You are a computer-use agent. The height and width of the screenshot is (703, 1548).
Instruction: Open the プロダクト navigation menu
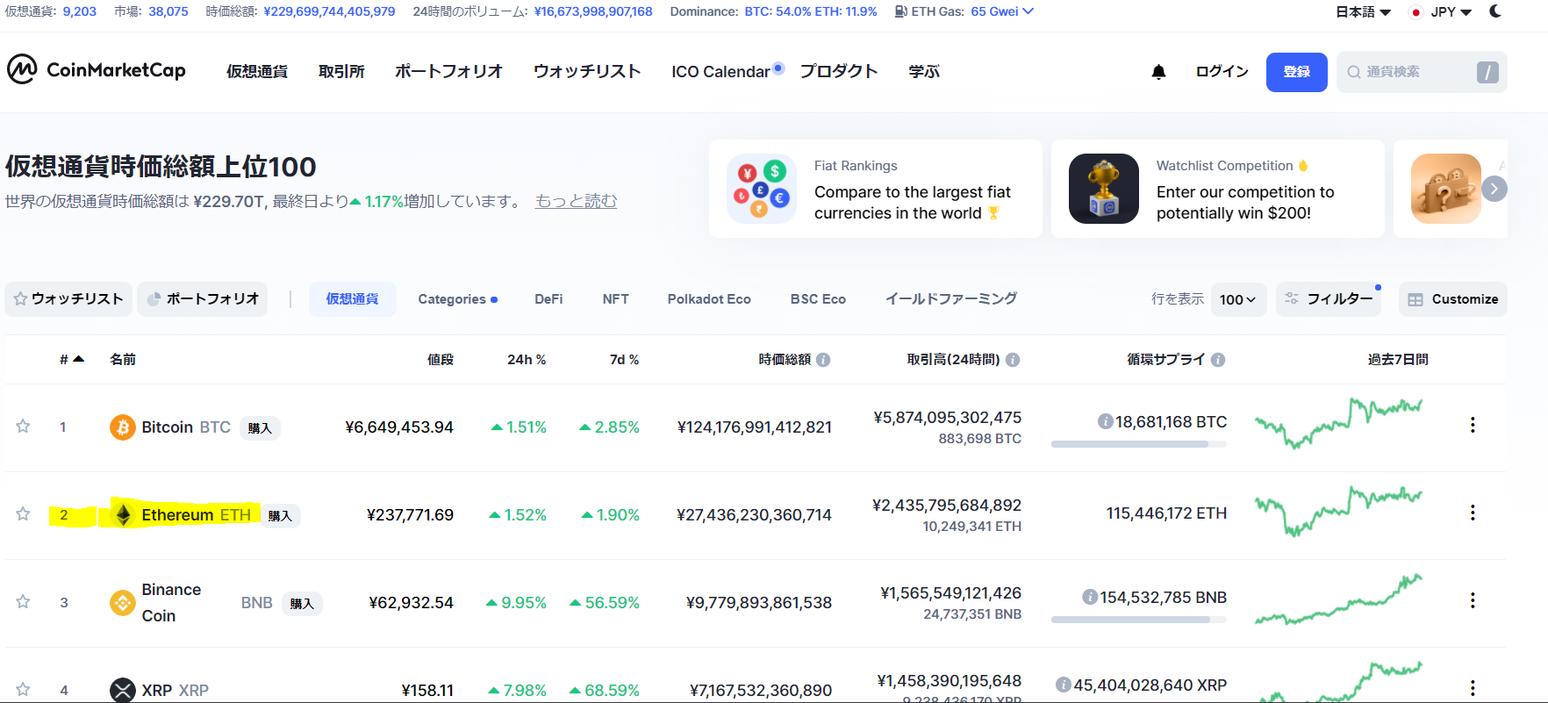point(839,72)
